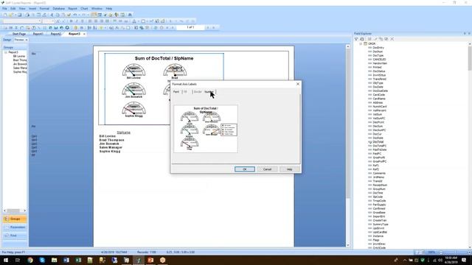Click the Groups panel button
The image size is (472, 265).
[15, 219]
